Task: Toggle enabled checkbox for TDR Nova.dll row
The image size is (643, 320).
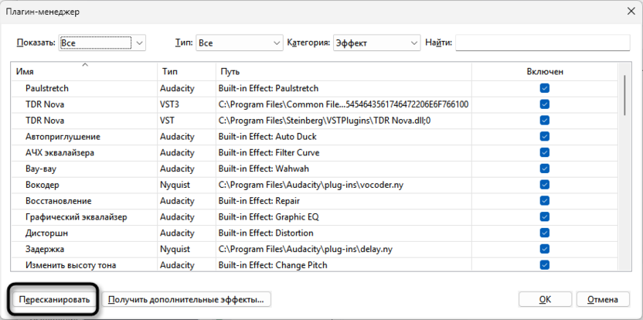Action: 545,121
